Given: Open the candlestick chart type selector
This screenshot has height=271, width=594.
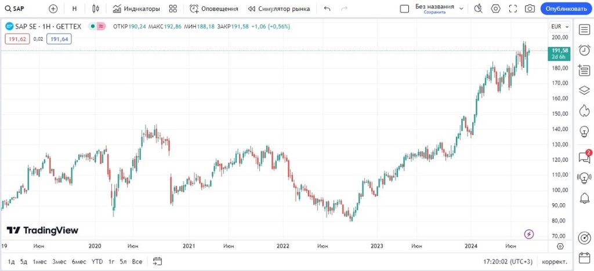Looking at the screenshot, I should coord(96,8).
